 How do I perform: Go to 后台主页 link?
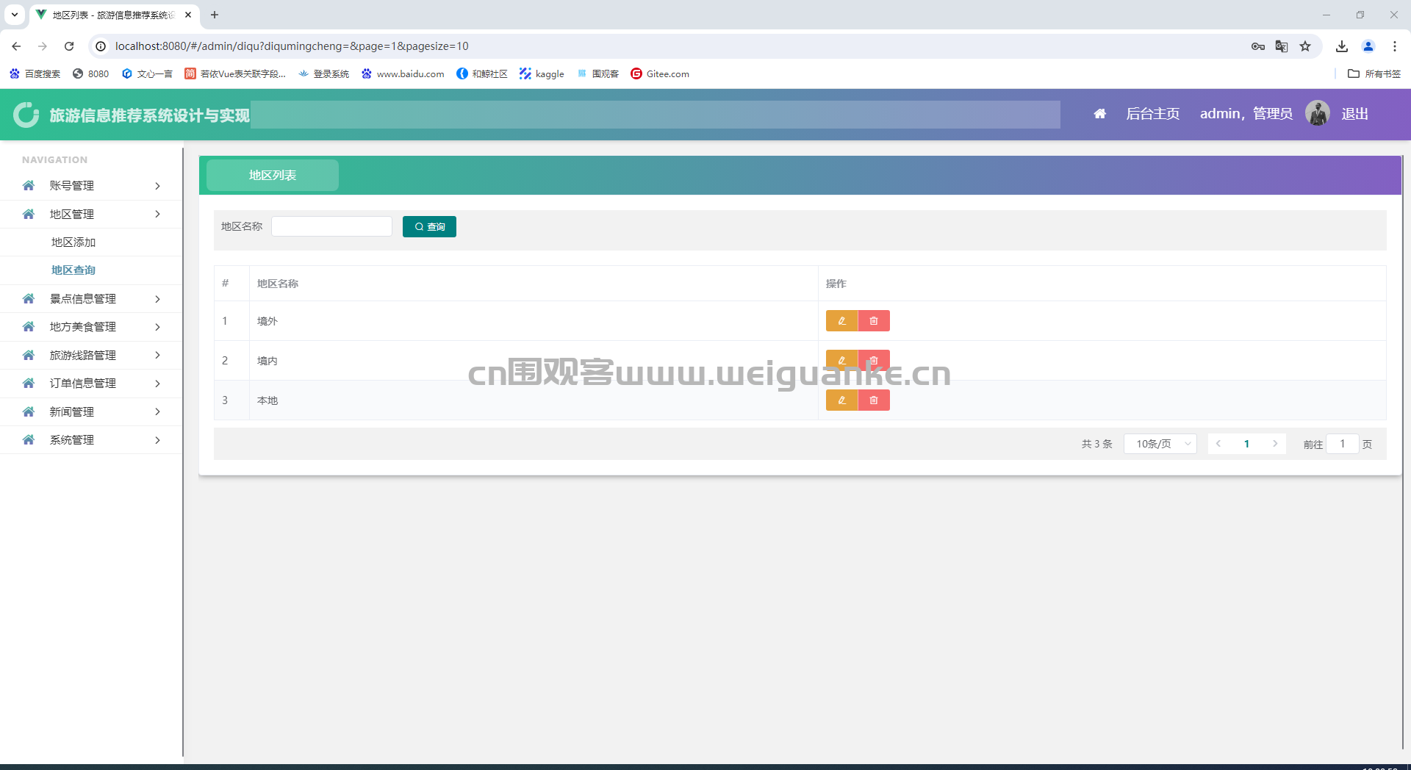click(1153, 114)
